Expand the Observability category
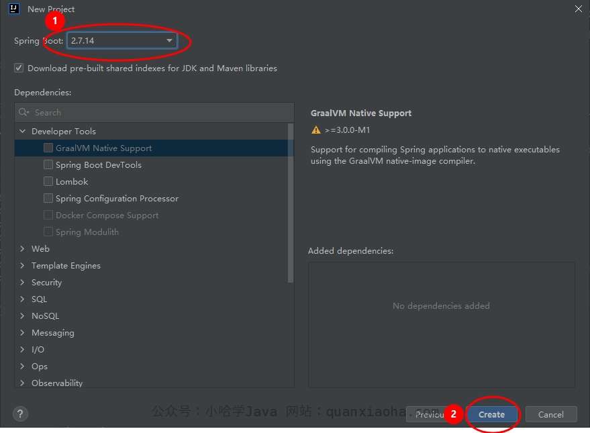The height and width of the screenshot is (433, 590). (x=23, y=383)
